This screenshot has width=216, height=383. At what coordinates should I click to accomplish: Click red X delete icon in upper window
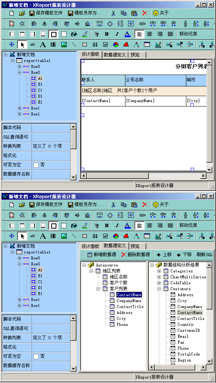145,13
